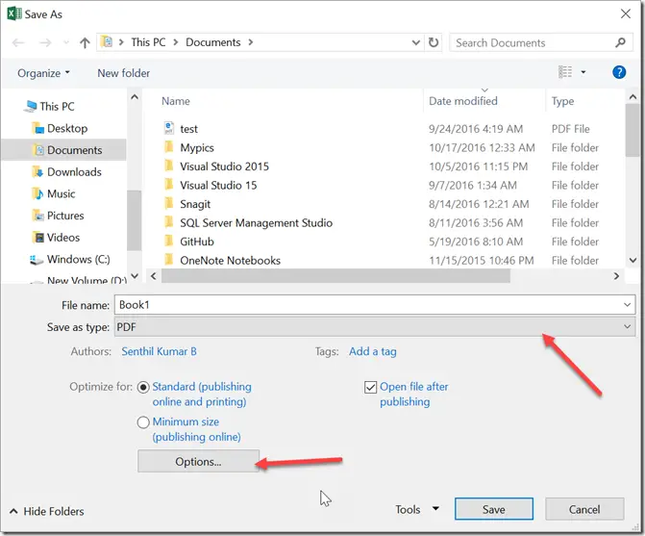Sort by Type column header

pos(562,102)
